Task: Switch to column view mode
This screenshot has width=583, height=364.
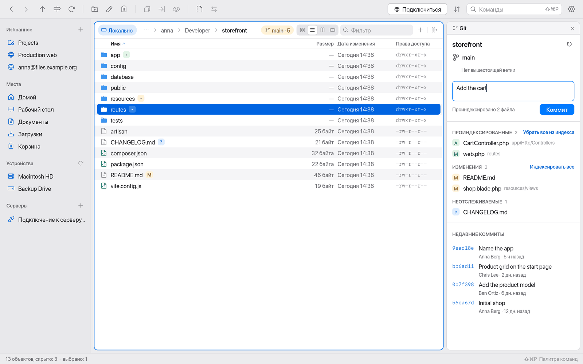Action: point(322,30)
